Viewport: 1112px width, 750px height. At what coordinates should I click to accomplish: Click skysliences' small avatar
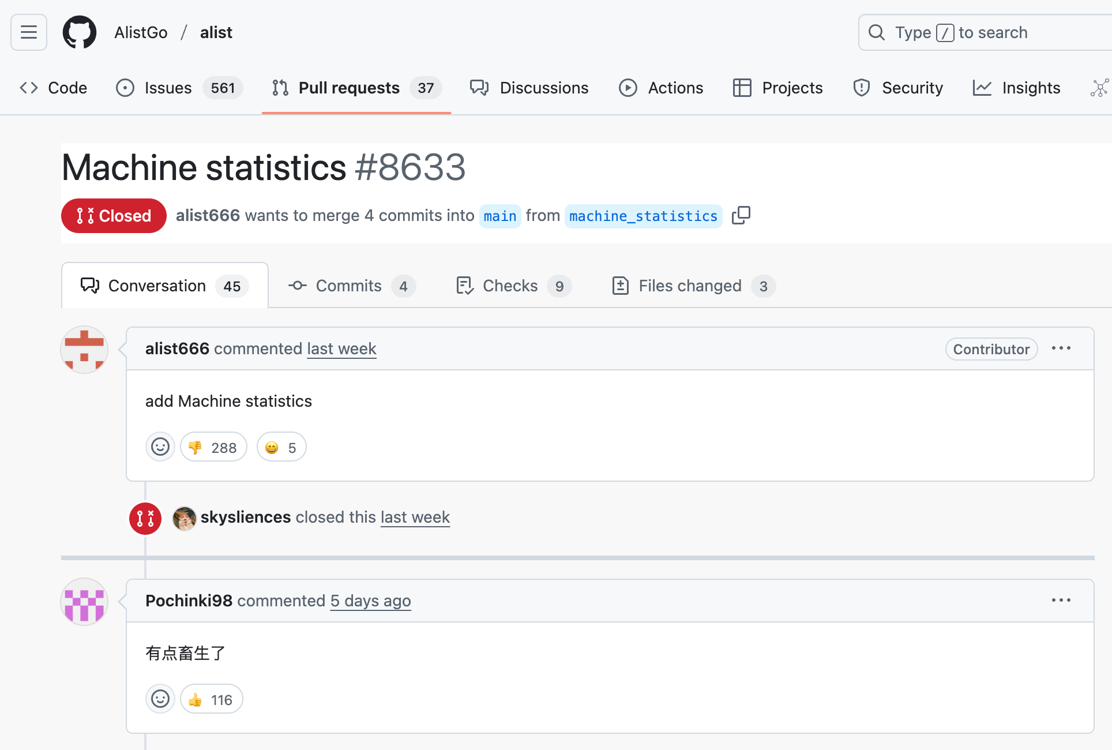pyautogui.click(x=185, y=518)
